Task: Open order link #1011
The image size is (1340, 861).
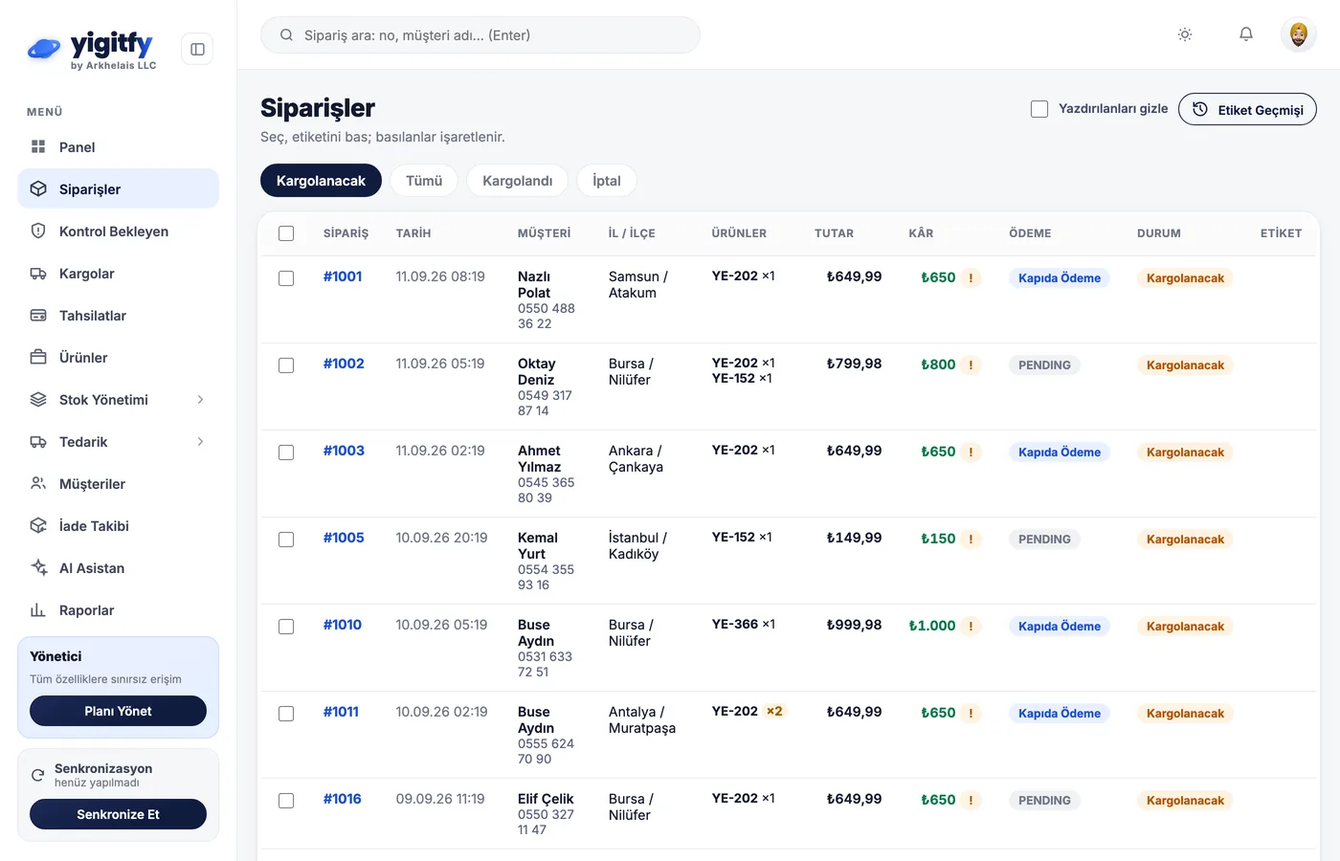Action: 341,712
